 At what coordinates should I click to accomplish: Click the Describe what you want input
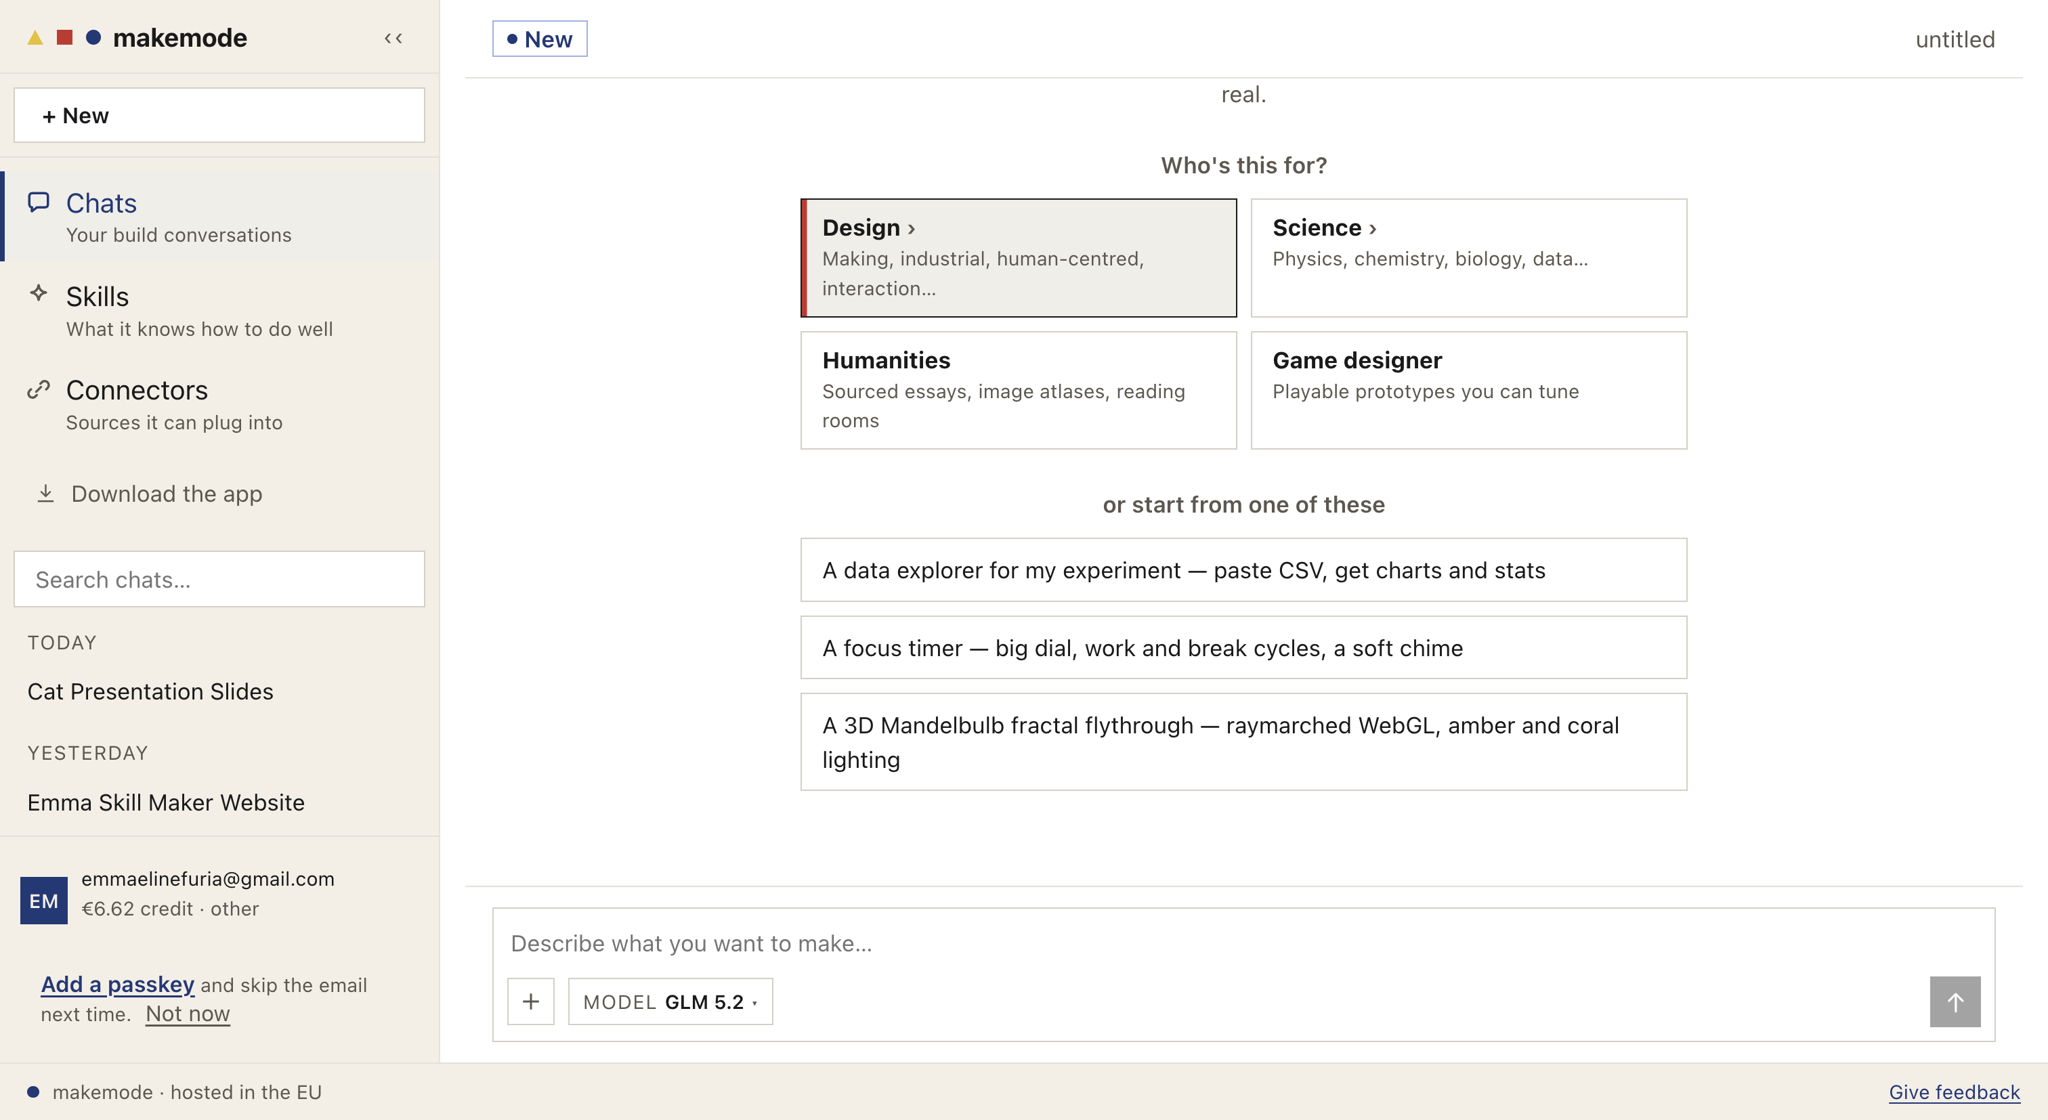click(1243, 943)
